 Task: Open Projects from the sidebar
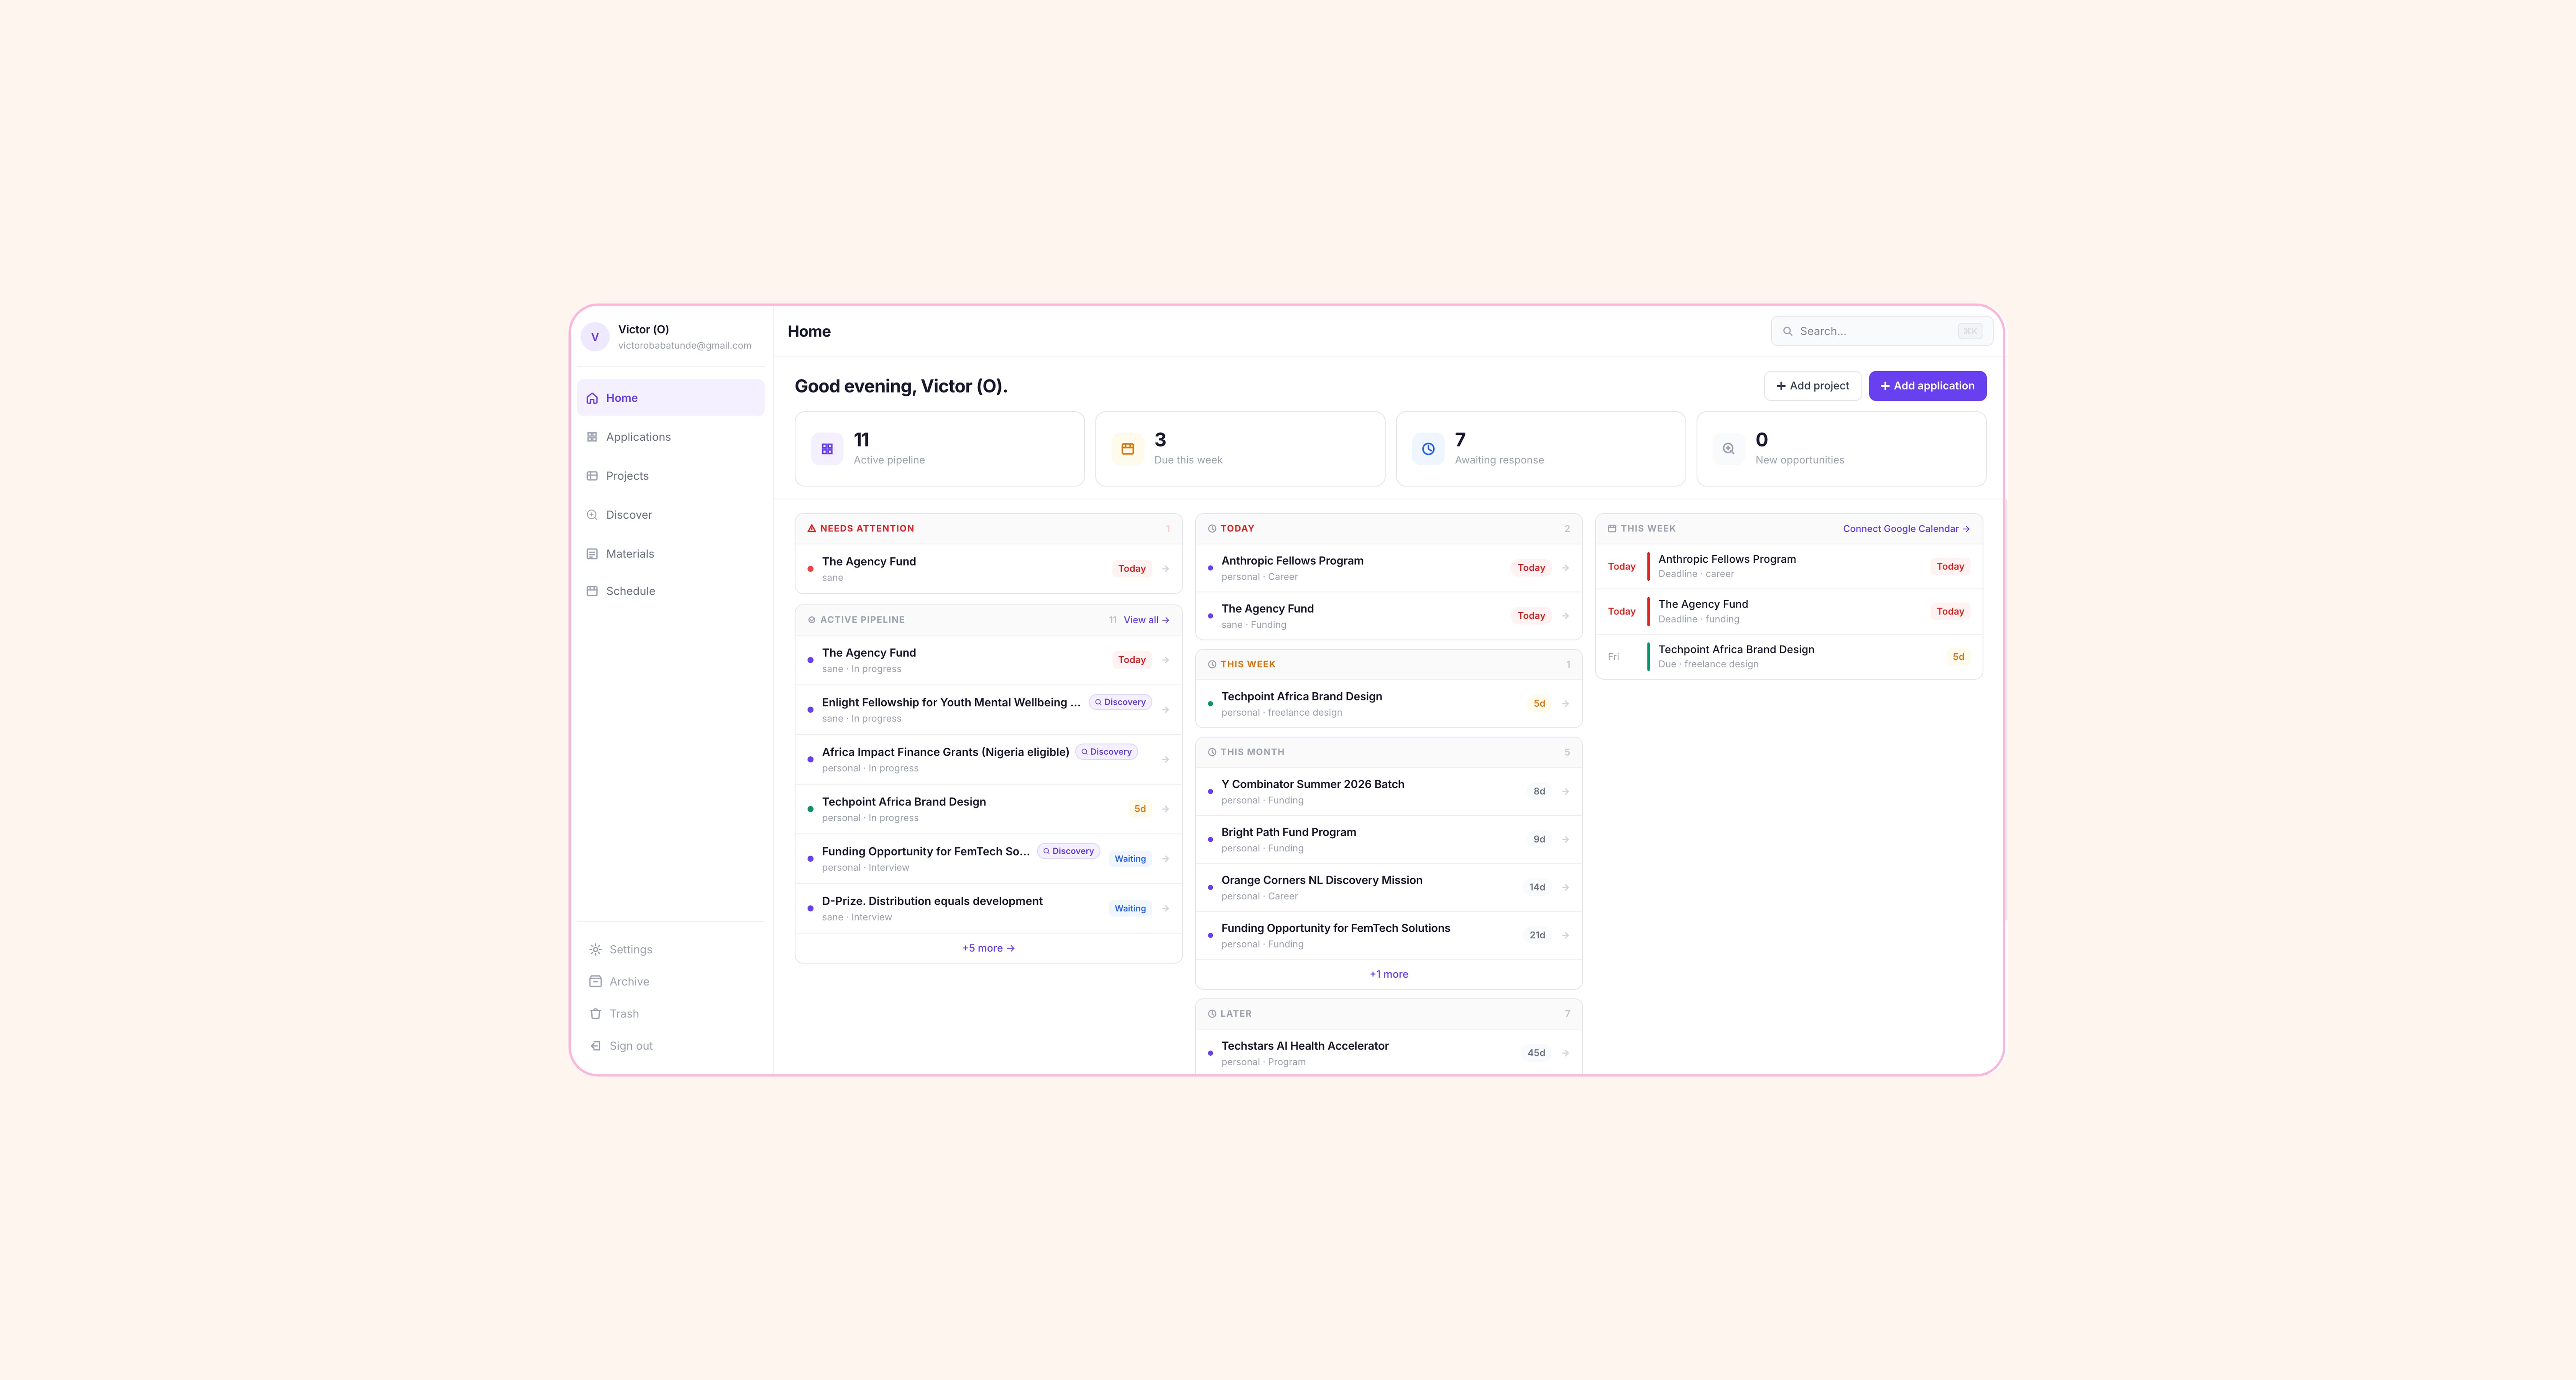pyautogui.click(x=670, y=476)
